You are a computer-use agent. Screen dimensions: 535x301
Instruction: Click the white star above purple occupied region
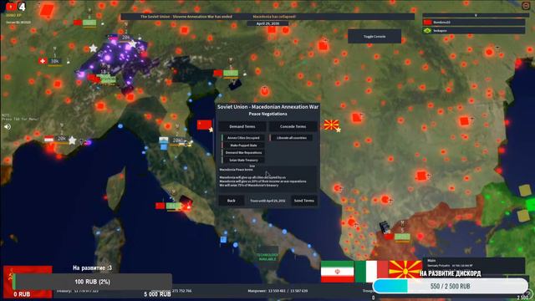coord(133,44)
